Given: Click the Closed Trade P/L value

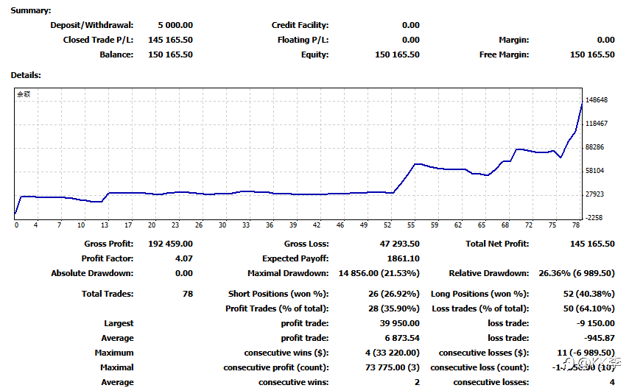Looking at the screenshot, I should tap(170, 40).
